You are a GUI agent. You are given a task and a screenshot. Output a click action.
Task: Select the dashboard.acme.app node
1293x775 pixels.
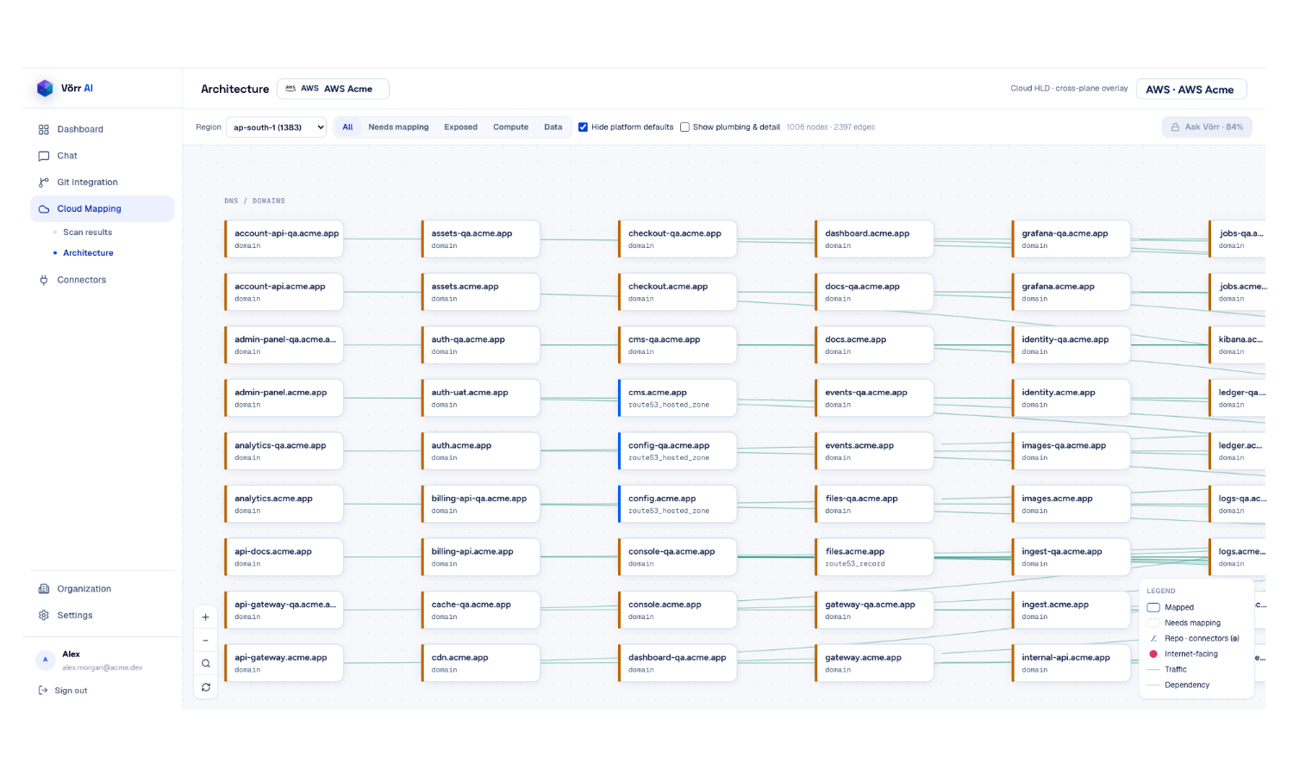click(874, 239)
